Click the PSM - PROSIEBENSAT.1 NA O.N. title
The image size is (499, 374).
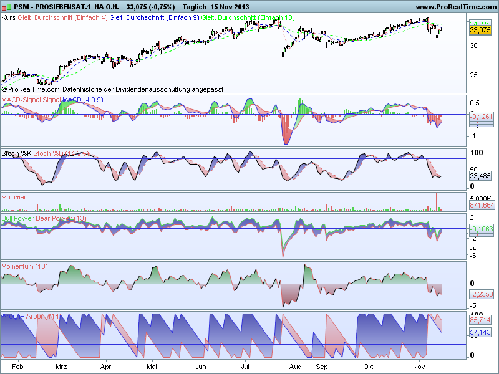(x=67, y=7)
